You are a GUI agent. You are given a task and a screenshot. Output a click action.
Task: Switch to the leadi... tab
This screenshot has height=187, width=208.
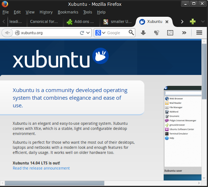coord(17,21)
